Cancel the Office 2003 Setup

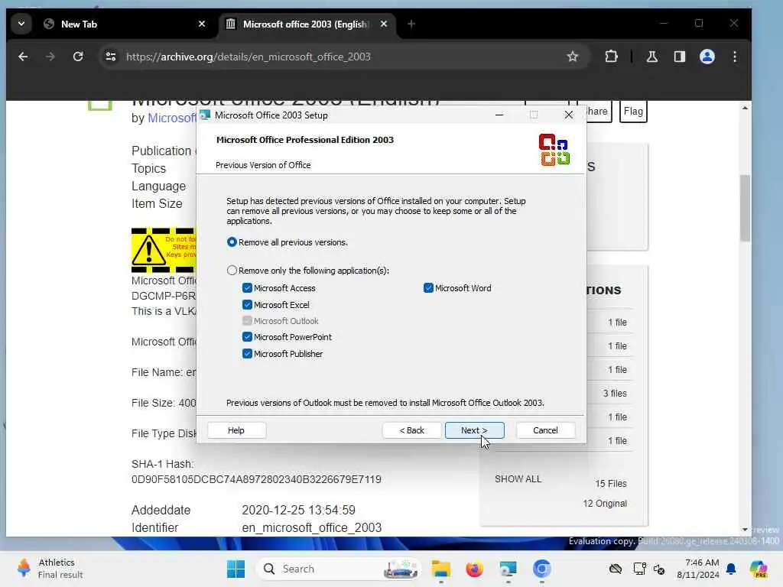pyautogui.click(x=545, y=430)
